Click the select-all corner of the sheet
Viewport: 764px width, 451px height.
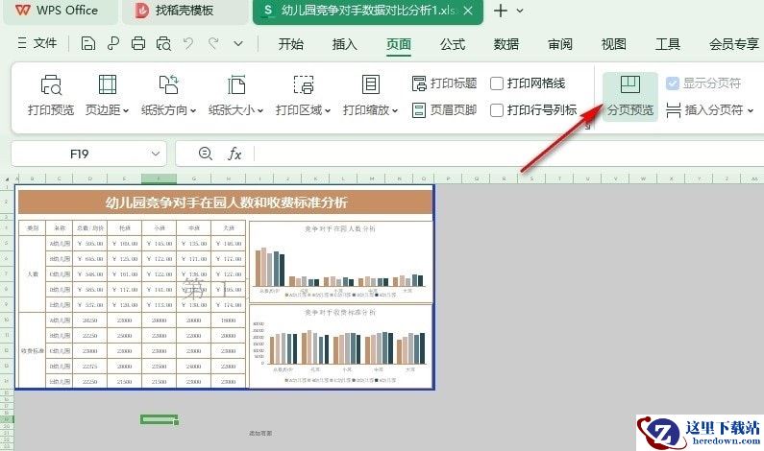coord(7,179)
